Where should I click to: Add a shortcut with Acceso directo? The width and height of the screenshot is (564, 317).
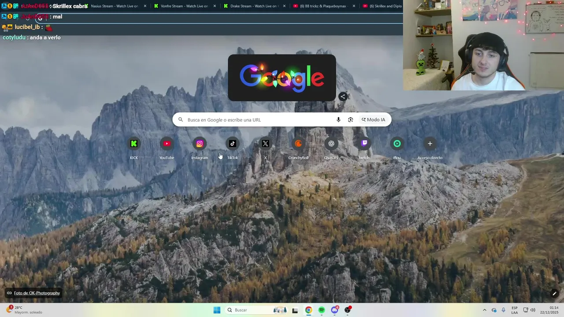(x=430, y=148)
